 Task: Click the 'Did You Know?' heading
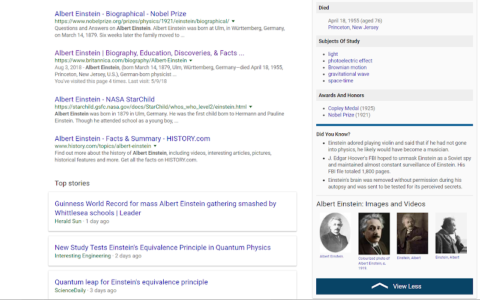[333, 134]
